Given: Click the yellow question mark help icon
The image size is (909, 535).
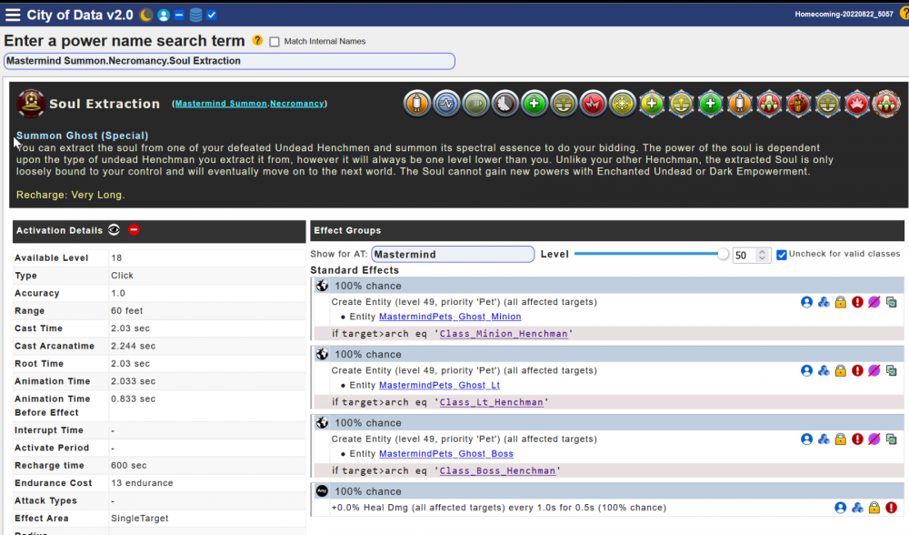Looking at the screenshot, I should [257, 41].
